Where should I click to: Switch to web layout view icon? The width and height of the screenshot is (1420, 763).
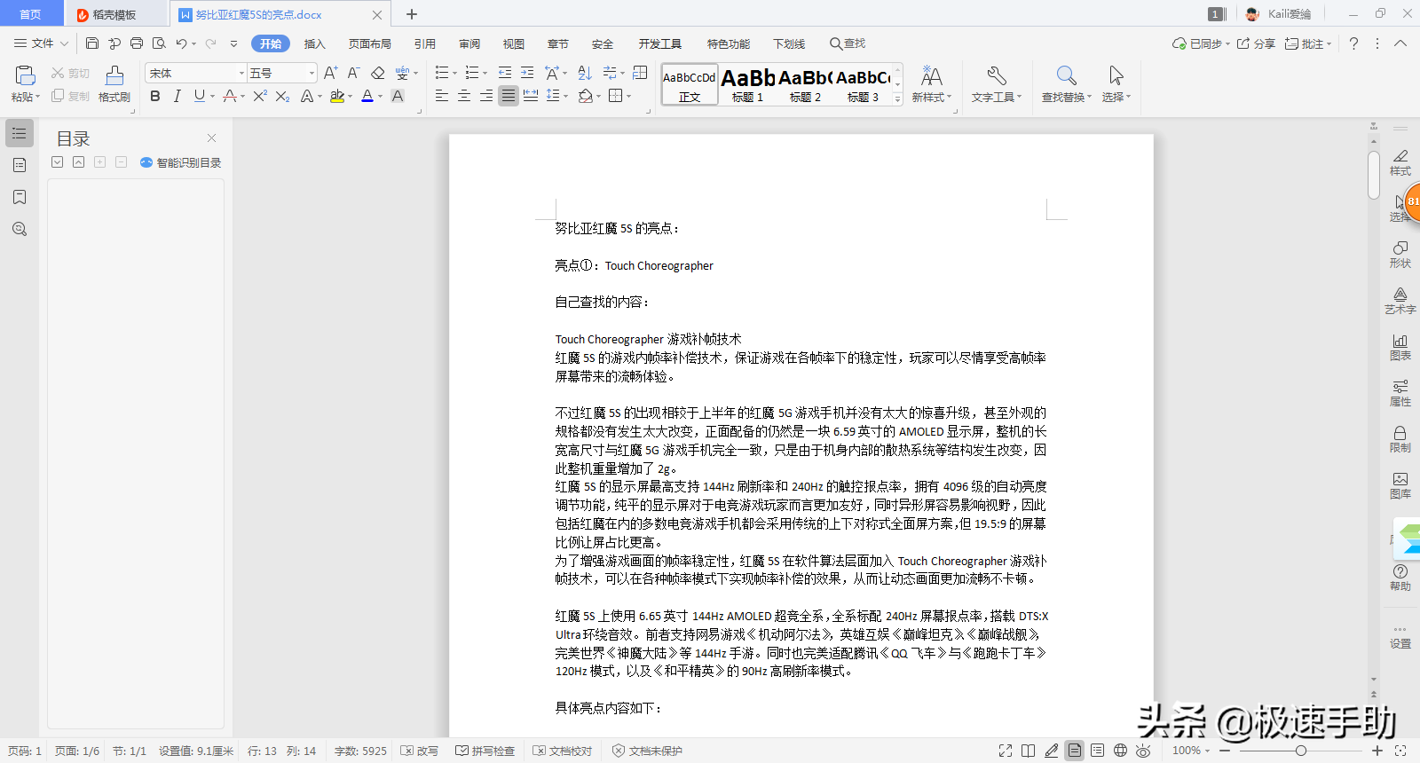click(x=1121, y=751)
